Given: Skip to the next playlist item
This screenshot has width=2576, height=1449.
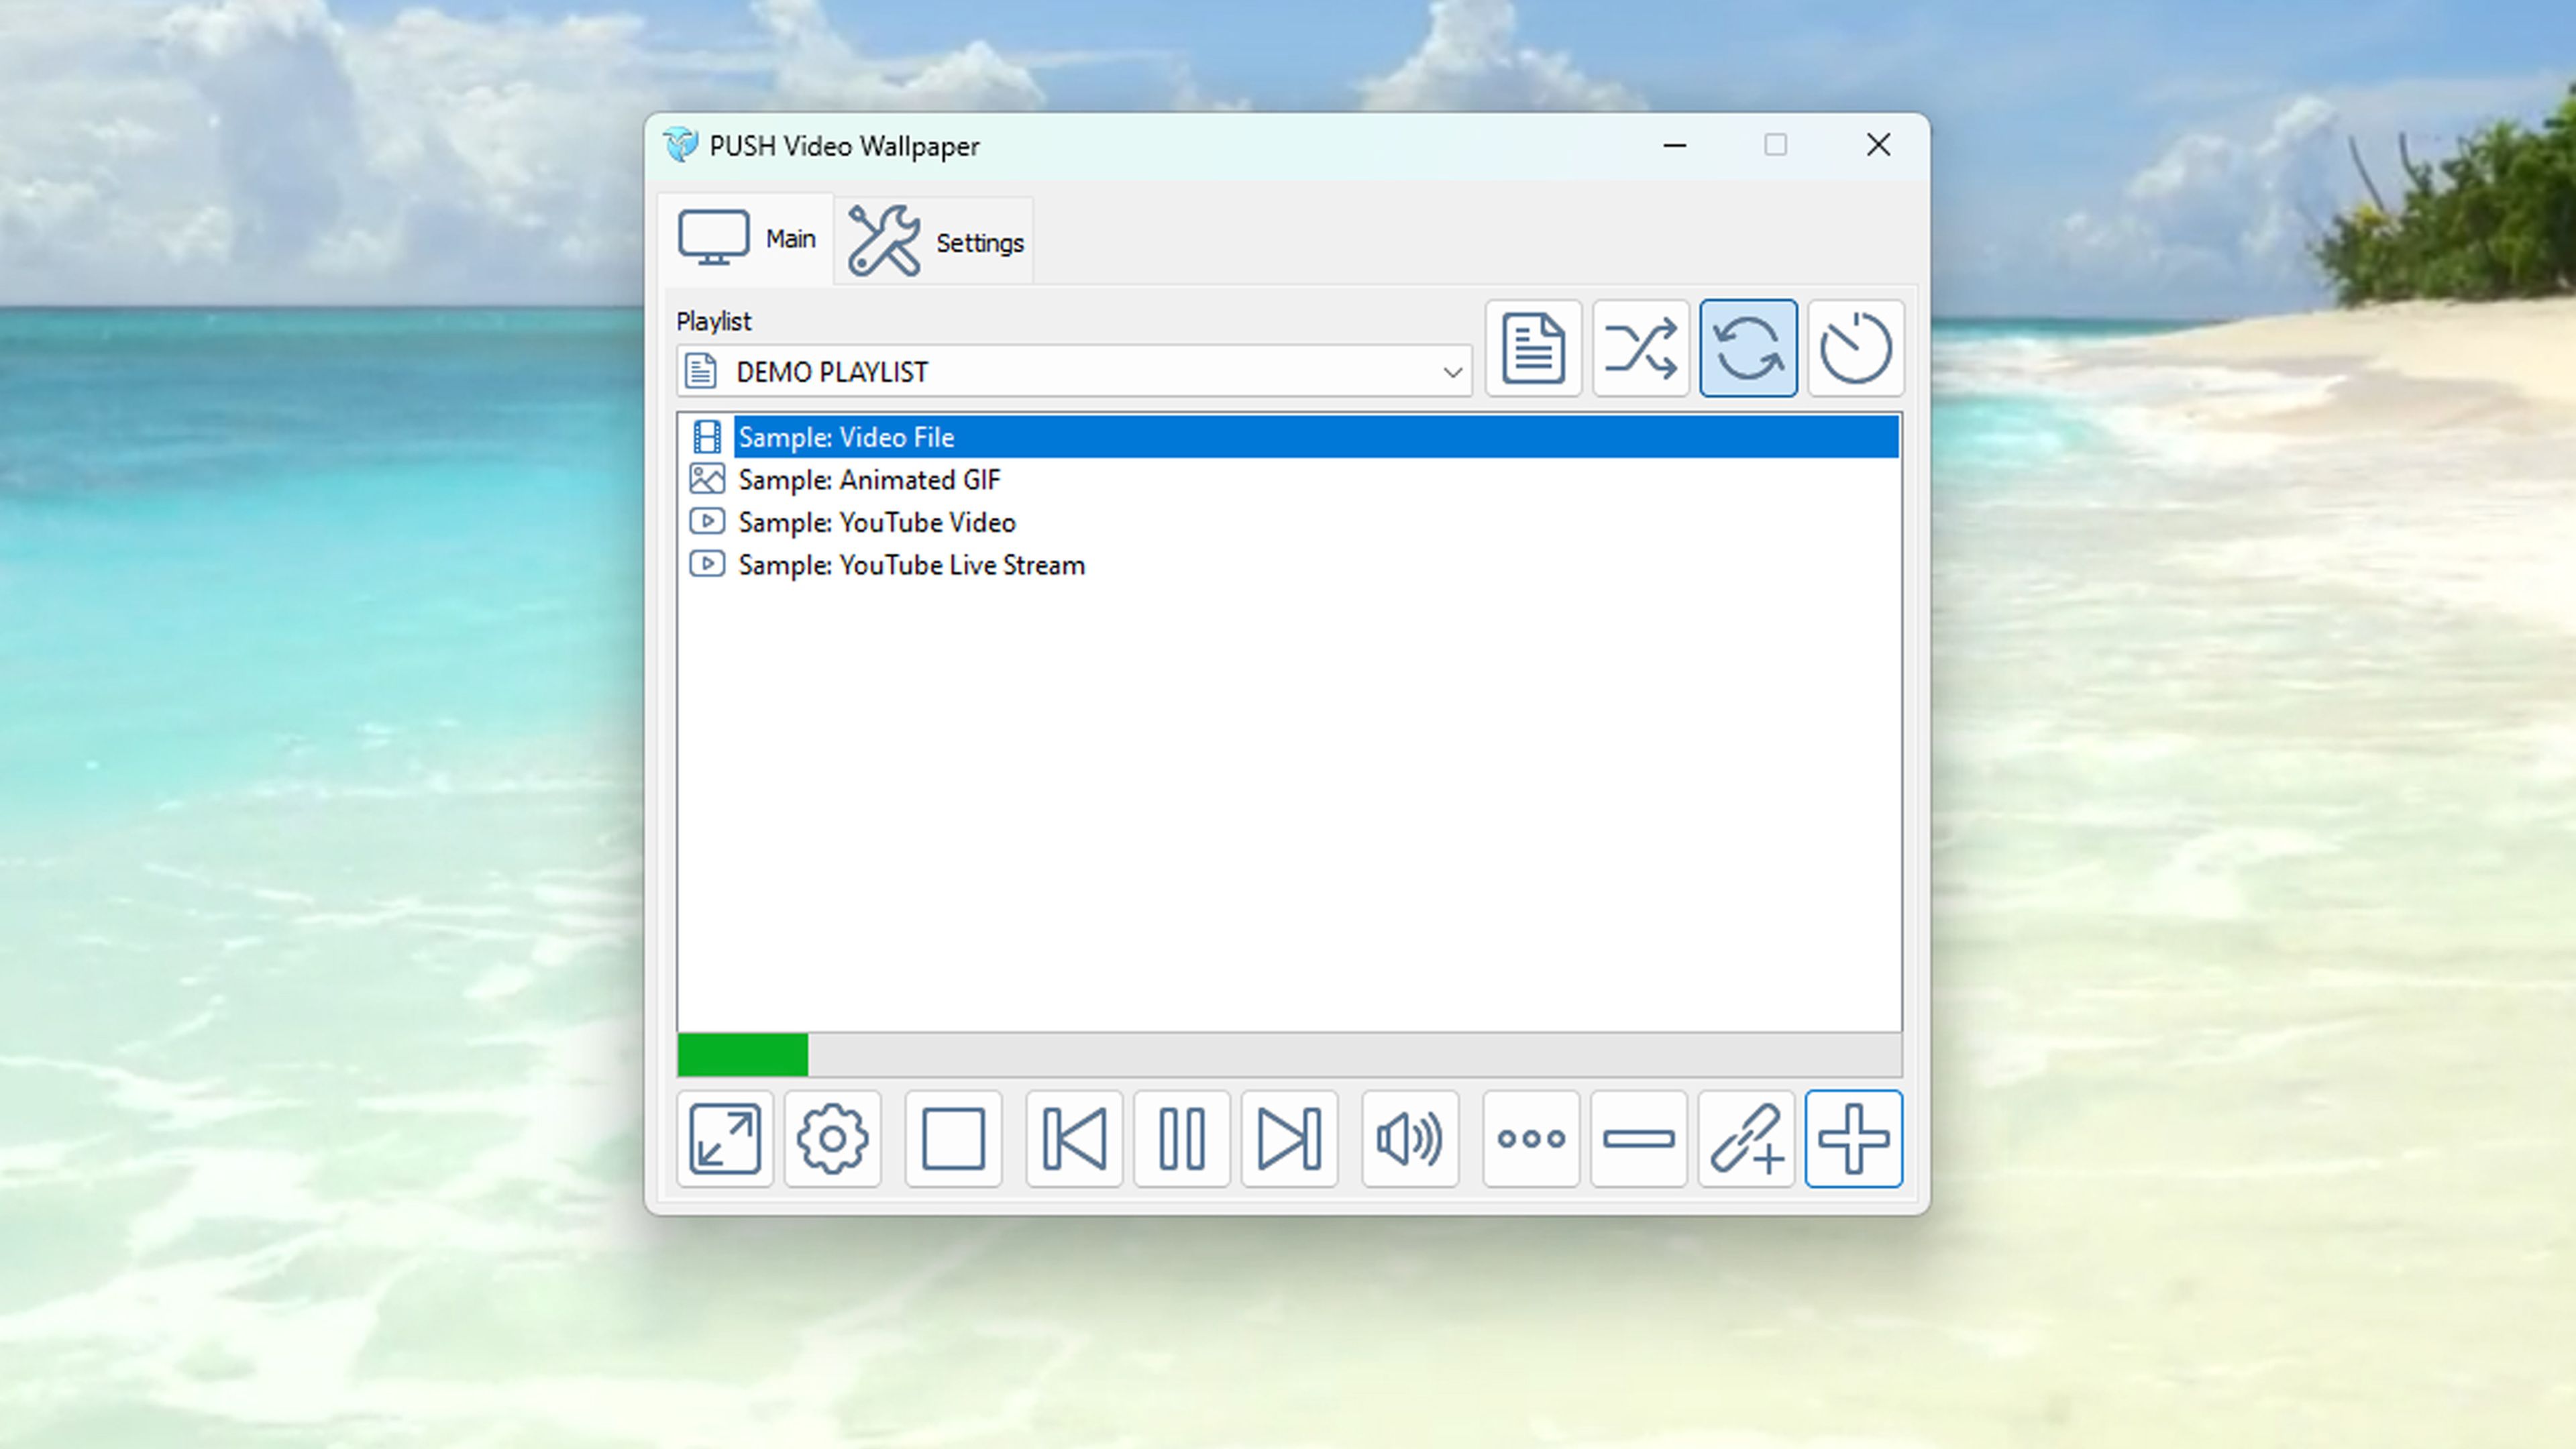Looking at the screenshot, I should click(x=1289, y=1138).
